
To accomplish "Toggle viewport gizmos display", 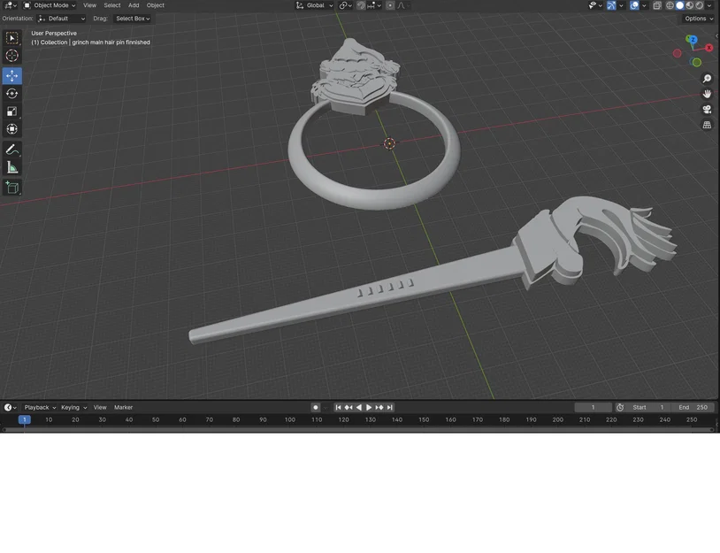I will 611,5.
